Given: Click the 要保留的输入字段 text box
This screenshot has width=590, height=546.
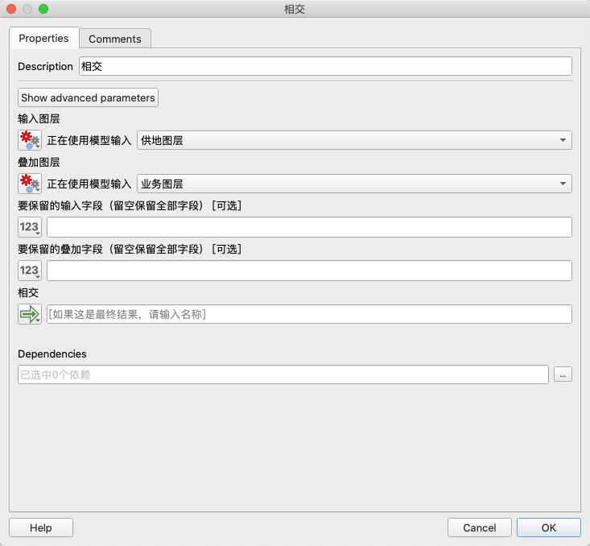Looking at the screenshot, I should pos(309,227).
